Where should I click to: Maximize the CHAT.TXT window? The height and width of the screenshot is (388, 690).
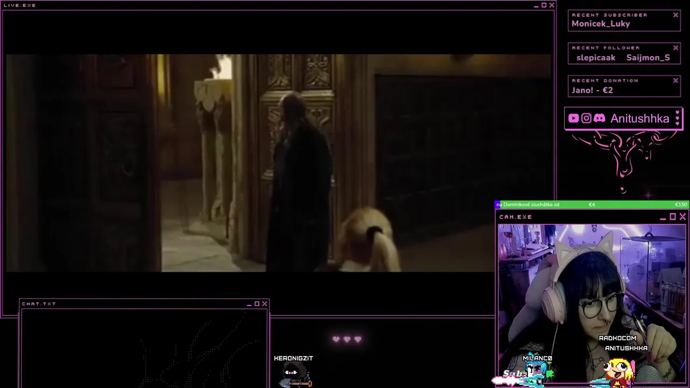pyautogui.click(x=257, y=304)
